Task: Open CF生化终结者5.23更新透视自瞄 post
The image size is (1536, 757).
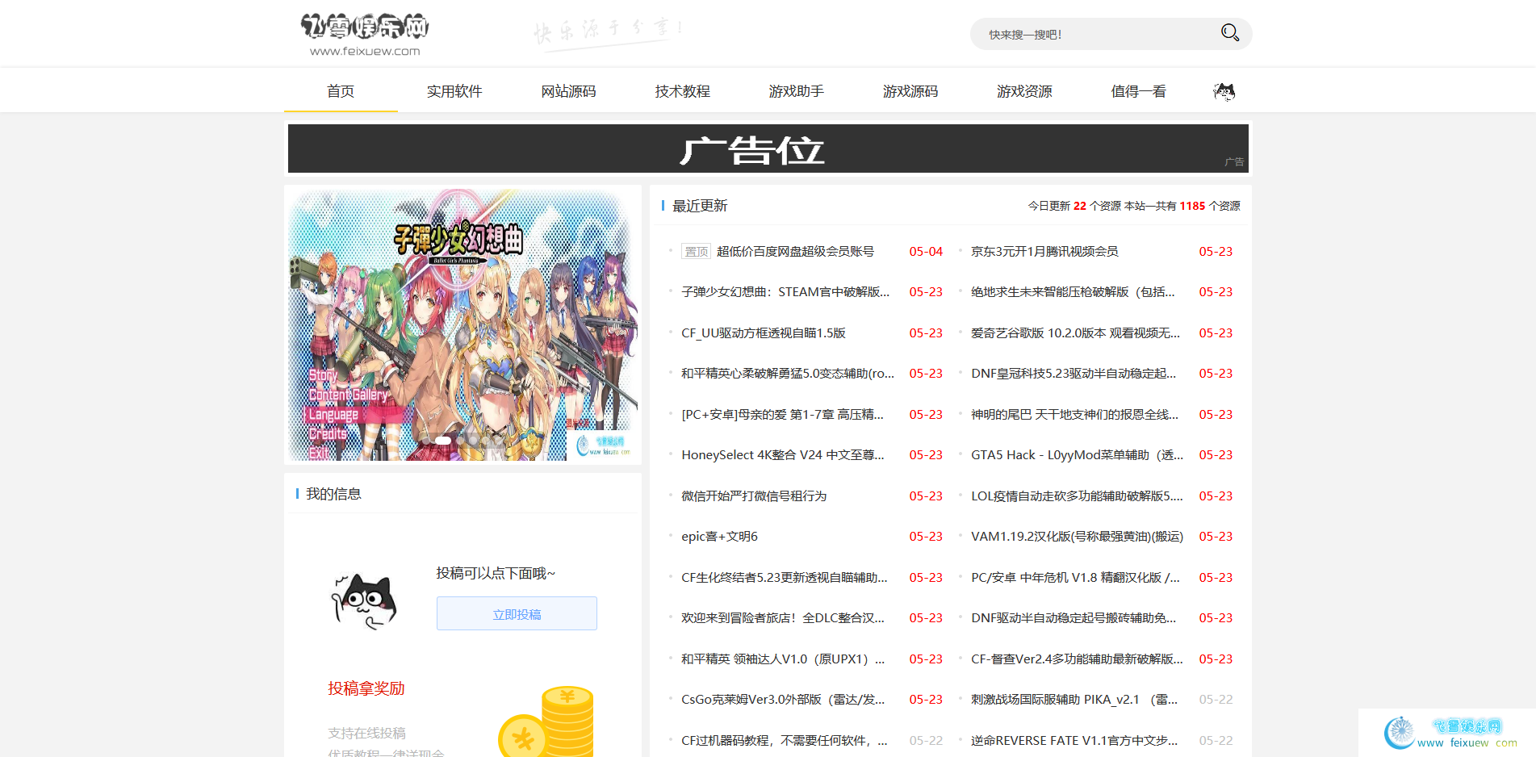Action: [784, 577]
